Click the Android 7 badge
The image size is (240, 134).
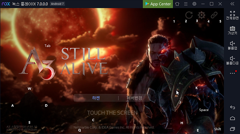pyautogui.click(x=57, y=4)
